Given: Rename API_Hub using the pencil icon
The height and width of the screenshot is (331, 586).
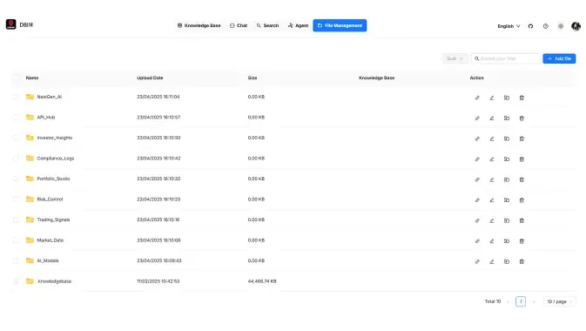Looking at the screenshot, I should click(x=492, y=118).
